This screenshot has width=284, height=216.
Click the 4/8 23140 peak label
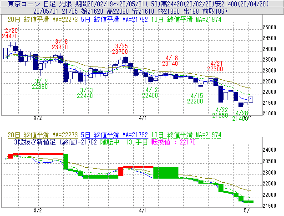point(170,61)
